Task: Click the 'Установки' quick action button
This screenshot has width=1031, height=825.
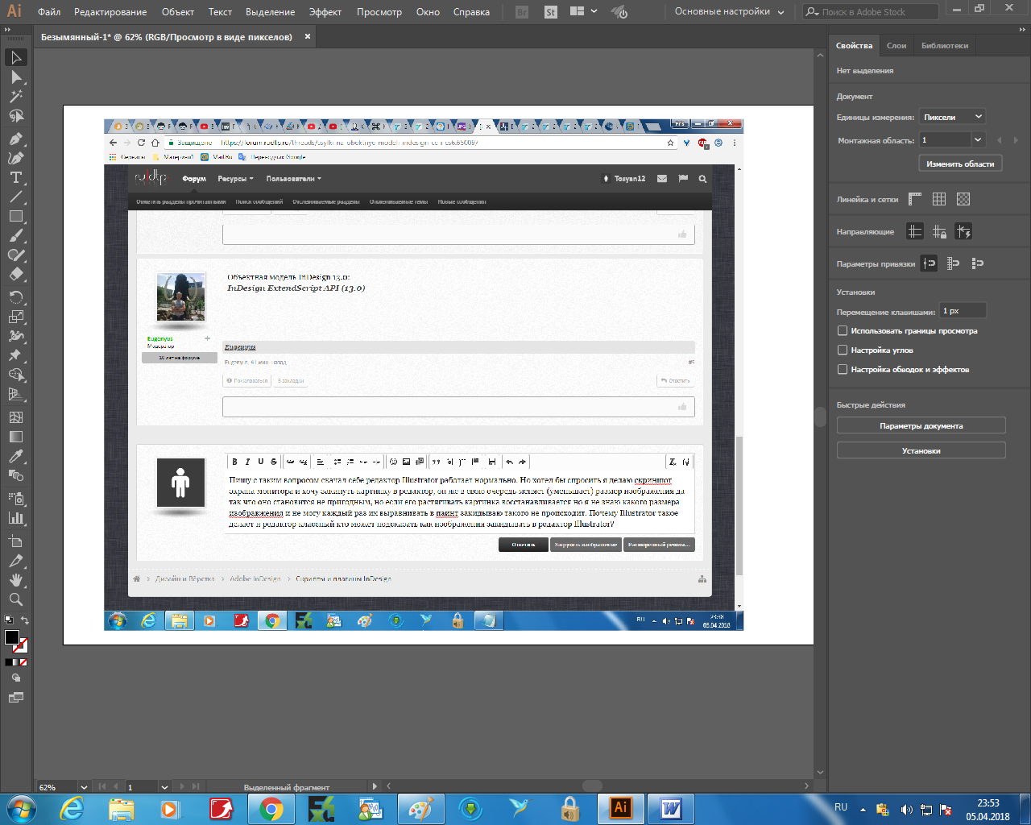Action: pyautogui.click(x=921, y=451)
